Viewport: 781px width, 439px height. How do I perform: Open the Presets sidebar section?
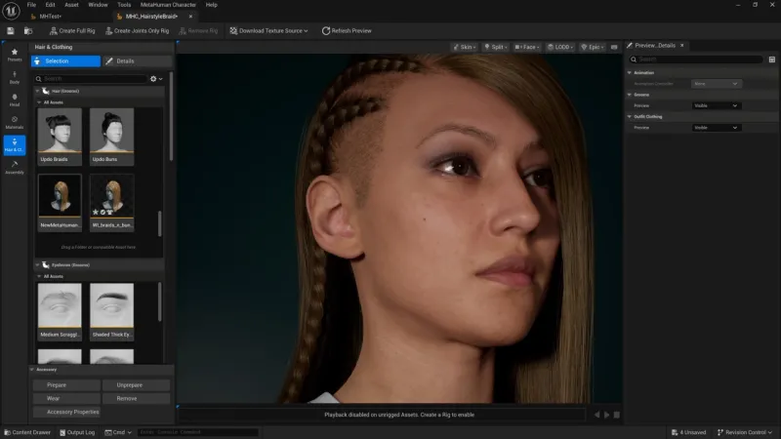point(15,55)
